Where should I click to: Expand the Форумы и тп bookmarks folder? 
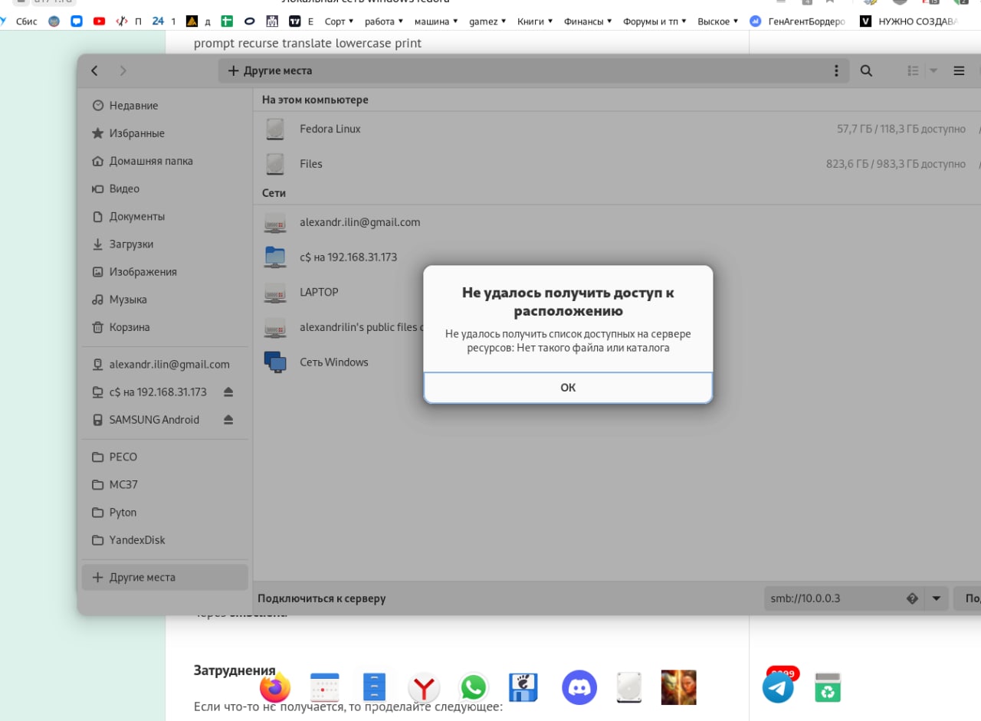pos(655,21)
